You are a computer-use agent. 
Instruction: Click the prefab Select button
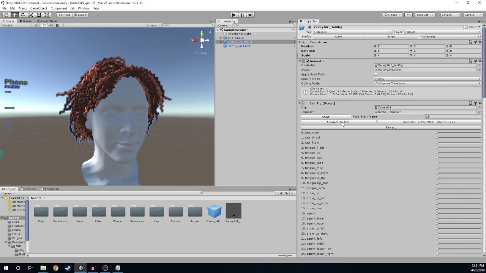tap(391, 37)
